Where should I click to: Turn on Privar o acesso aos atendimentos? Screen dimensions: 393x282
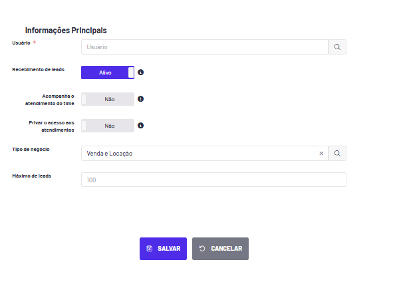coord(108,126)
